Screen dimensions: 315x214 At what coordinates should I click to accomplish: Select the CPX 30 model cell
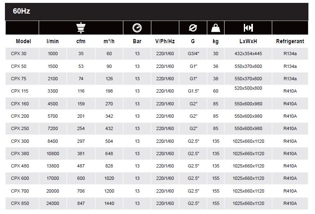point(22,53)
